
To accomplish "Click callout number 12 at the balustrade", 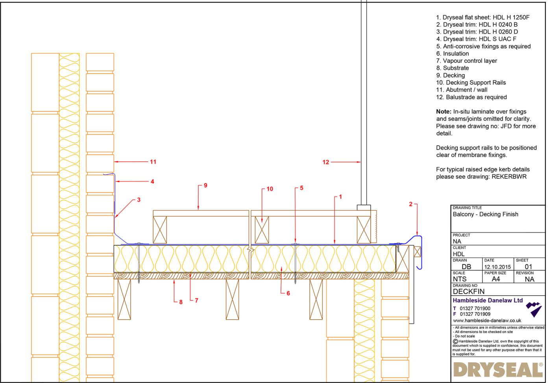I will click(326, 162).
